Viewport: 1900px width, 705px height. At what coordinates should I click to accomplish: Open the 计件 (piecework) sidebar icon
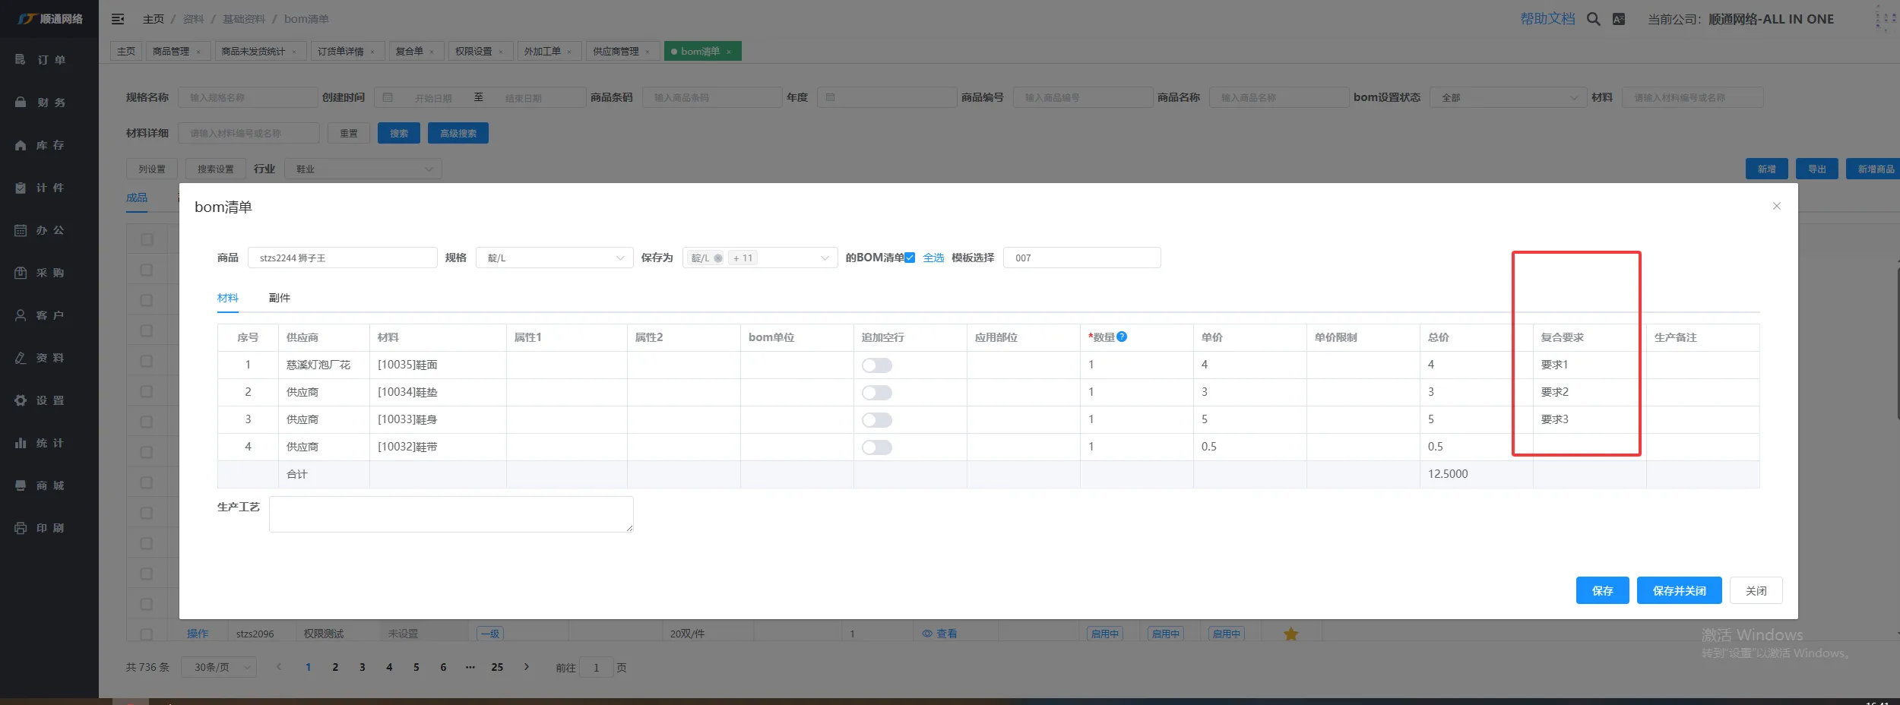pyautogui.click(x=21, y=187)
